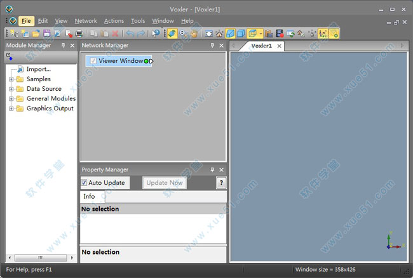
Task: Click the export icon with red arrow
Action: pyautogui.click(x=69, y=34)
